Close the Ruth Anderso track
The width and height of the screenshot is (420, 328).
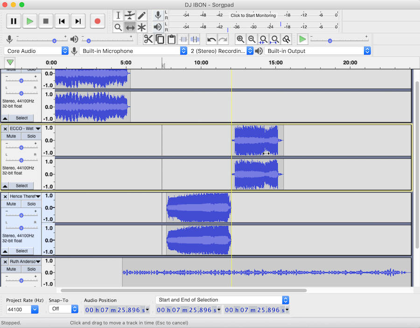[x=5, y=262]
